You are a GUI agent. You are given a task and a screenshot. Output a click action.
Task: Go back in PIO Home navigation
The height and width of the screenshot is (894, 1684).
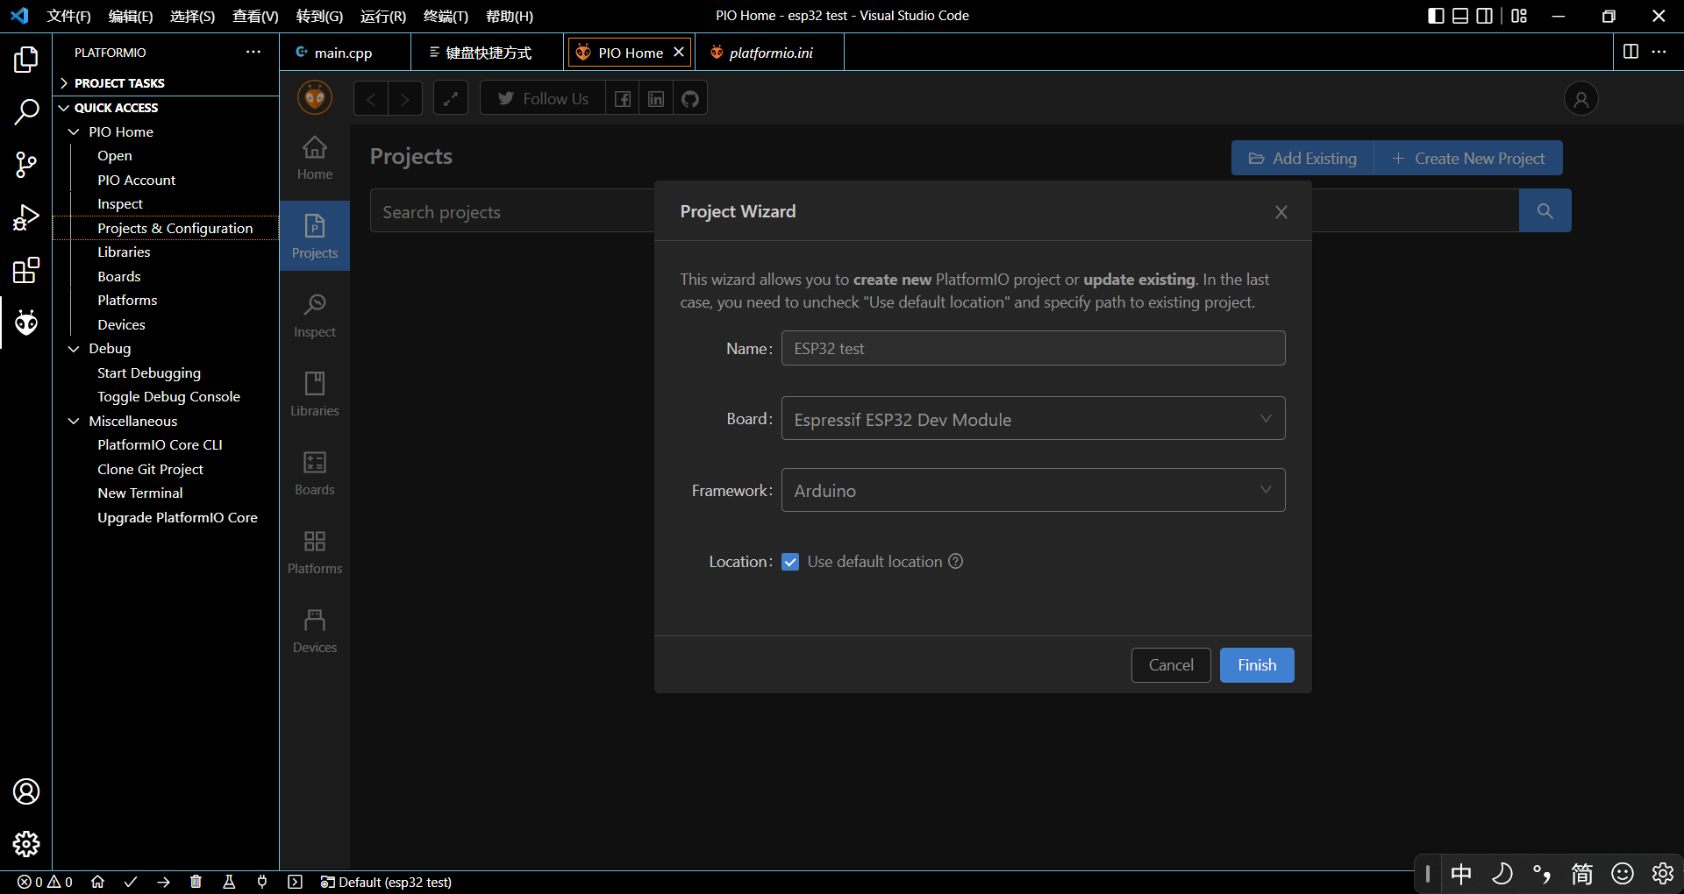click(371, 98)
